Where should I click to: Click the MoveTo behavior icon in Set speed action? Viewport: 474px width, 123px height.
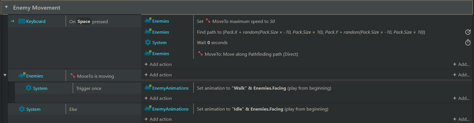tap(208, 21)
